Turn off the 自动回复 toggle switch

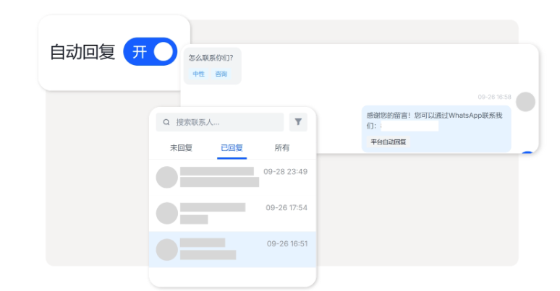pyautogui.click(x=150, y=52)
